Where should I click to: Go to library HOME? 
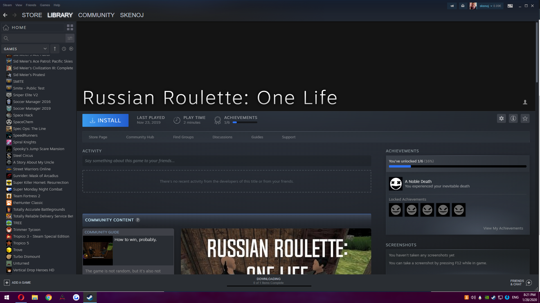click(33, 27)
